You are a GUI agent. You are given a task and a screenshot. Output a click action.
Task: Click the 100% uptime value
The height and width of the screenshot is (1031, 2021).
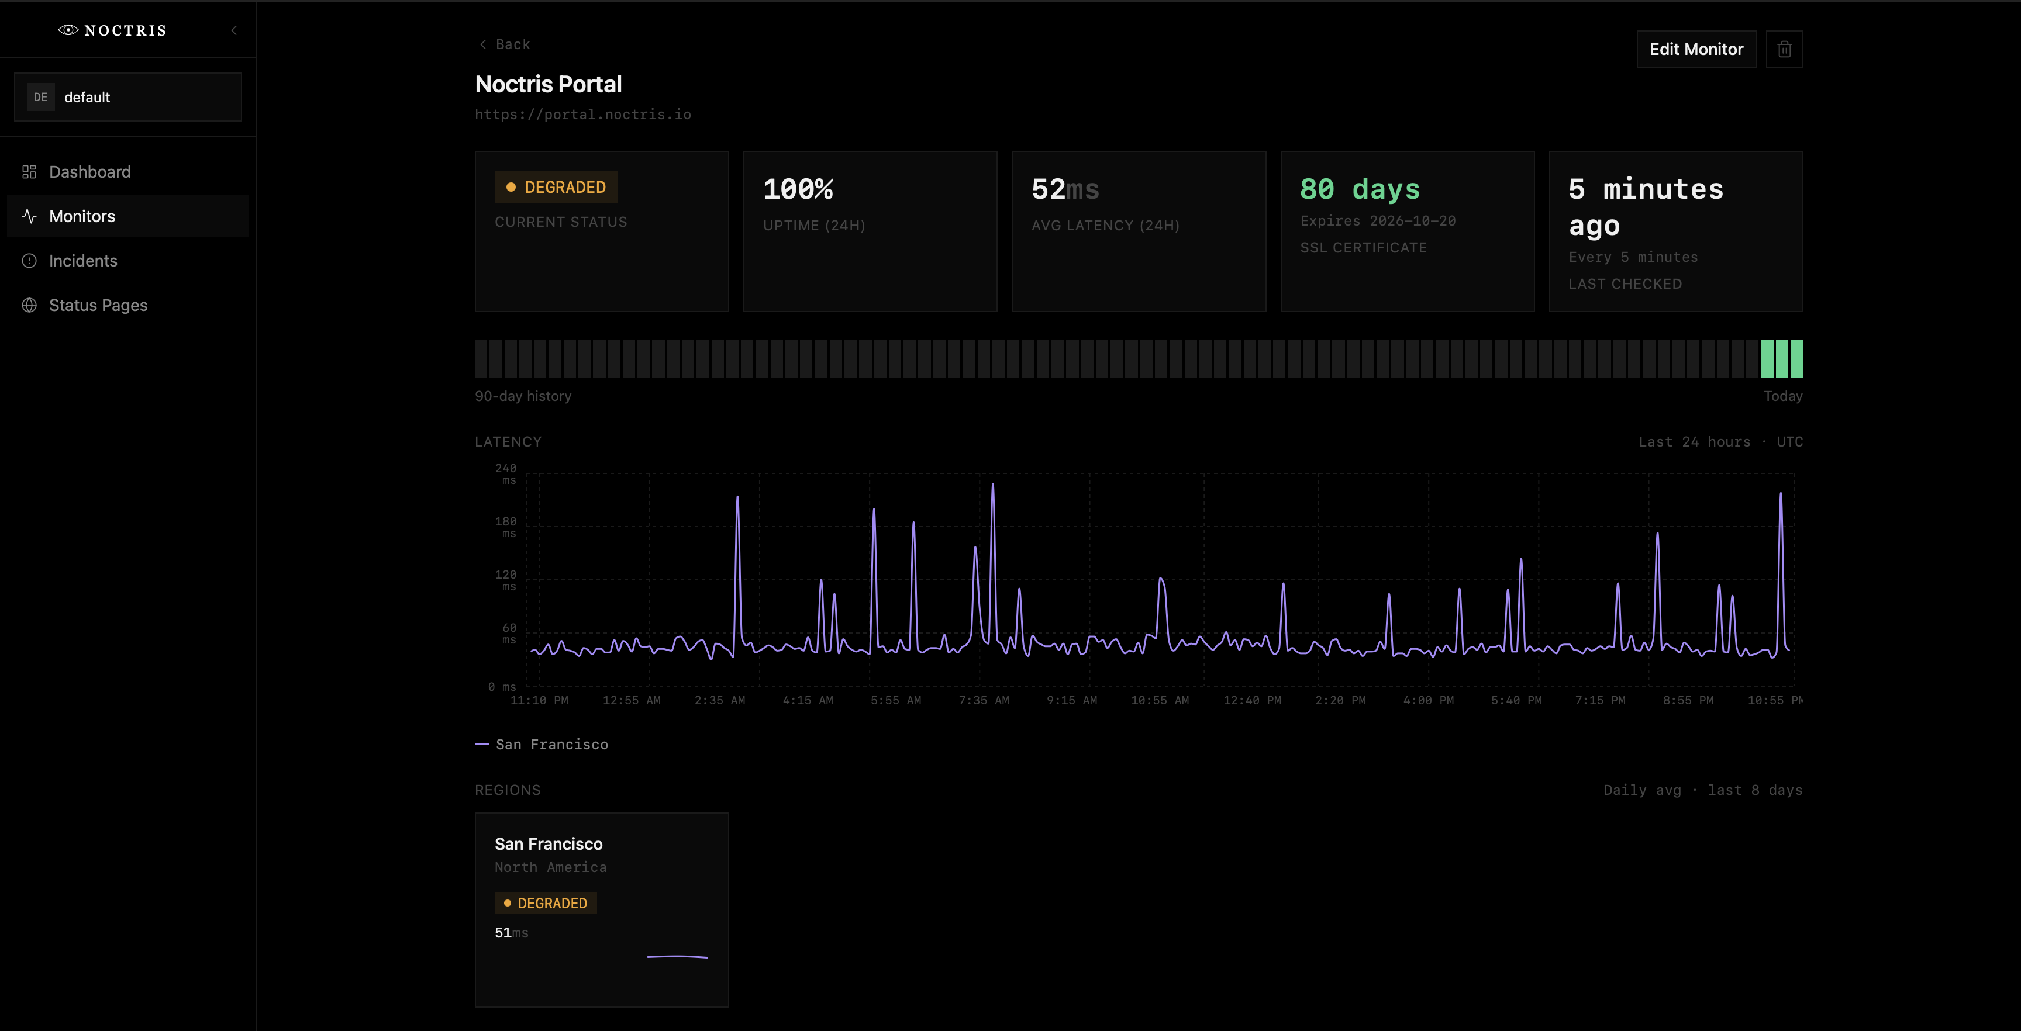pyautogui.click(x=798, y=189)
